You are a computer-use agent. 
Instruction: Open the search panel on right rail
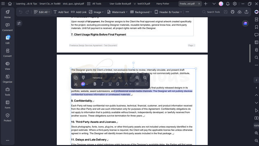(256, 58)
